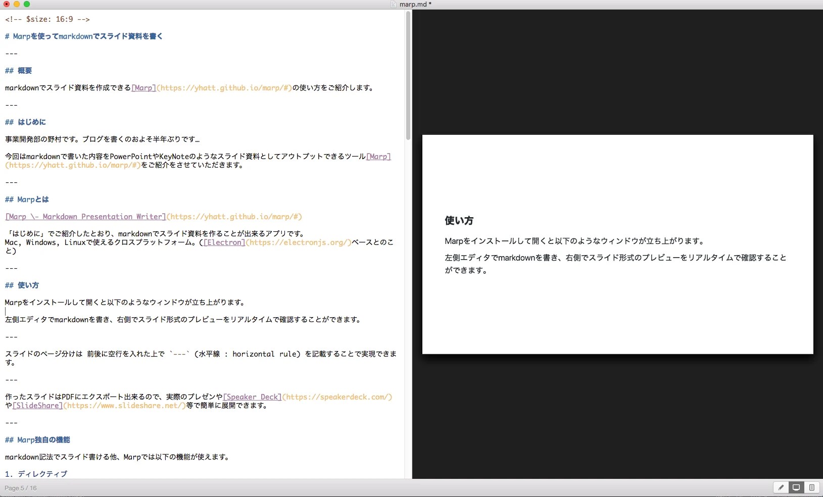
Task: Click the [Speaker Deck] link text
Action: tap(253, 397)
